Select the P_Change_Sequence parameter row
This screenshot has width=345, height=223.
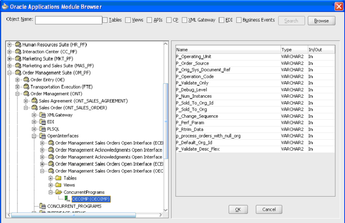255,116
